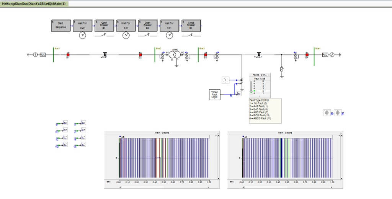Select the left RLC source impedance block
The width and height of the screenshot is (392, 199).
[43, 54]
